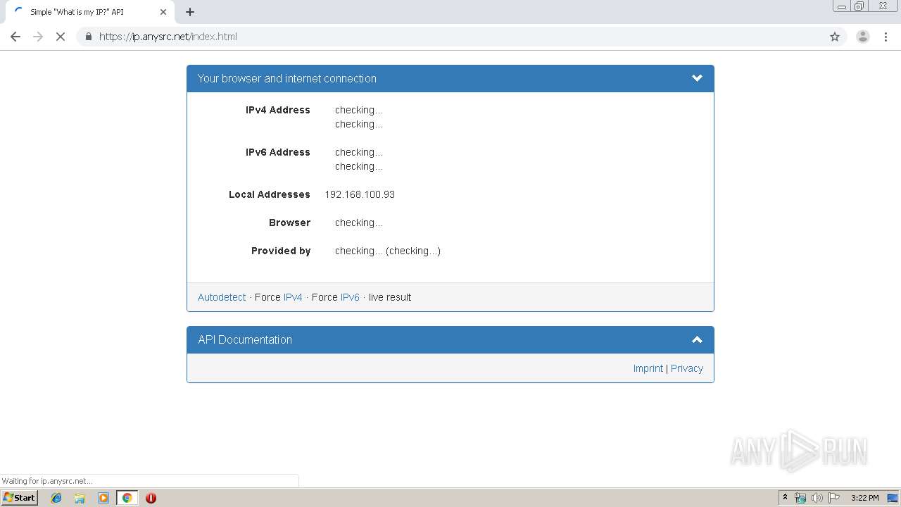Open Chrome's three-dot menu

[x=886, y=37]
